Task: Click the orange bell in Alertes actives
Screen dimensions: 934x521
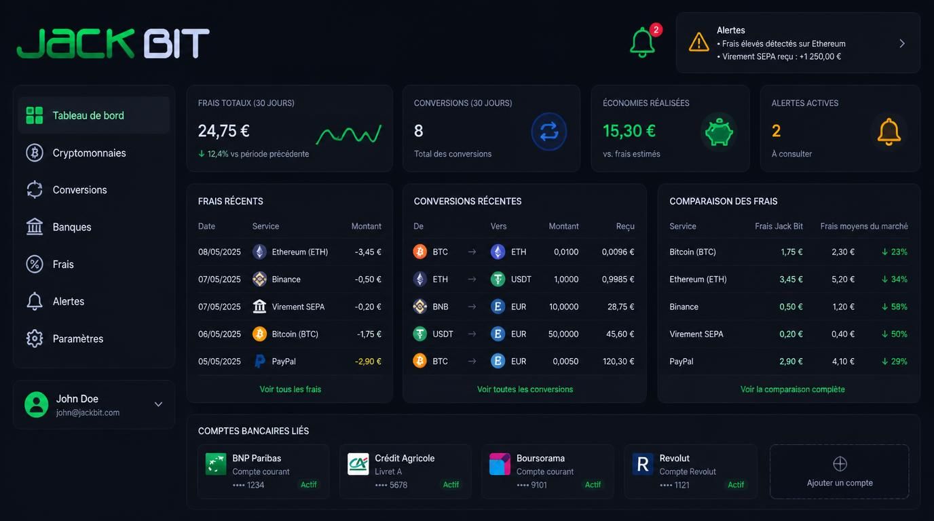Action: click(889, 132)
